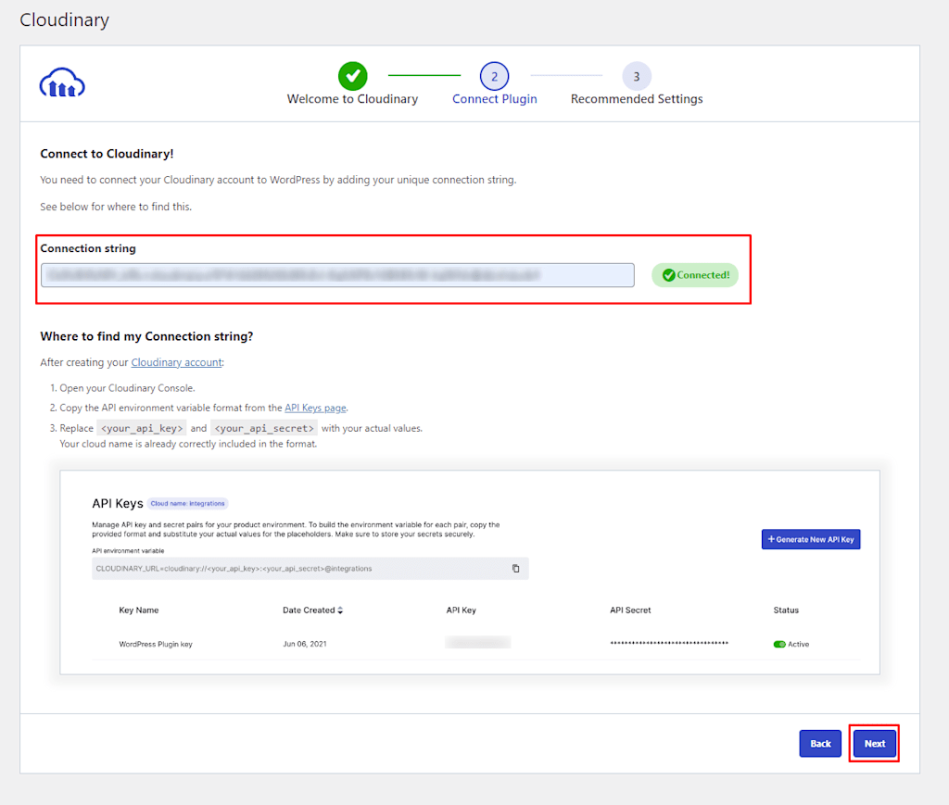This screenshot has width=949, height=805.
Task: Click the green checkmark step one icon
Action: 353,76
